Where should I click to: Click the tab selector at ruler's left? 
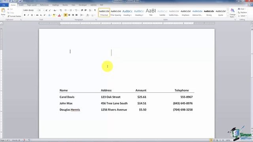(1, 23)
